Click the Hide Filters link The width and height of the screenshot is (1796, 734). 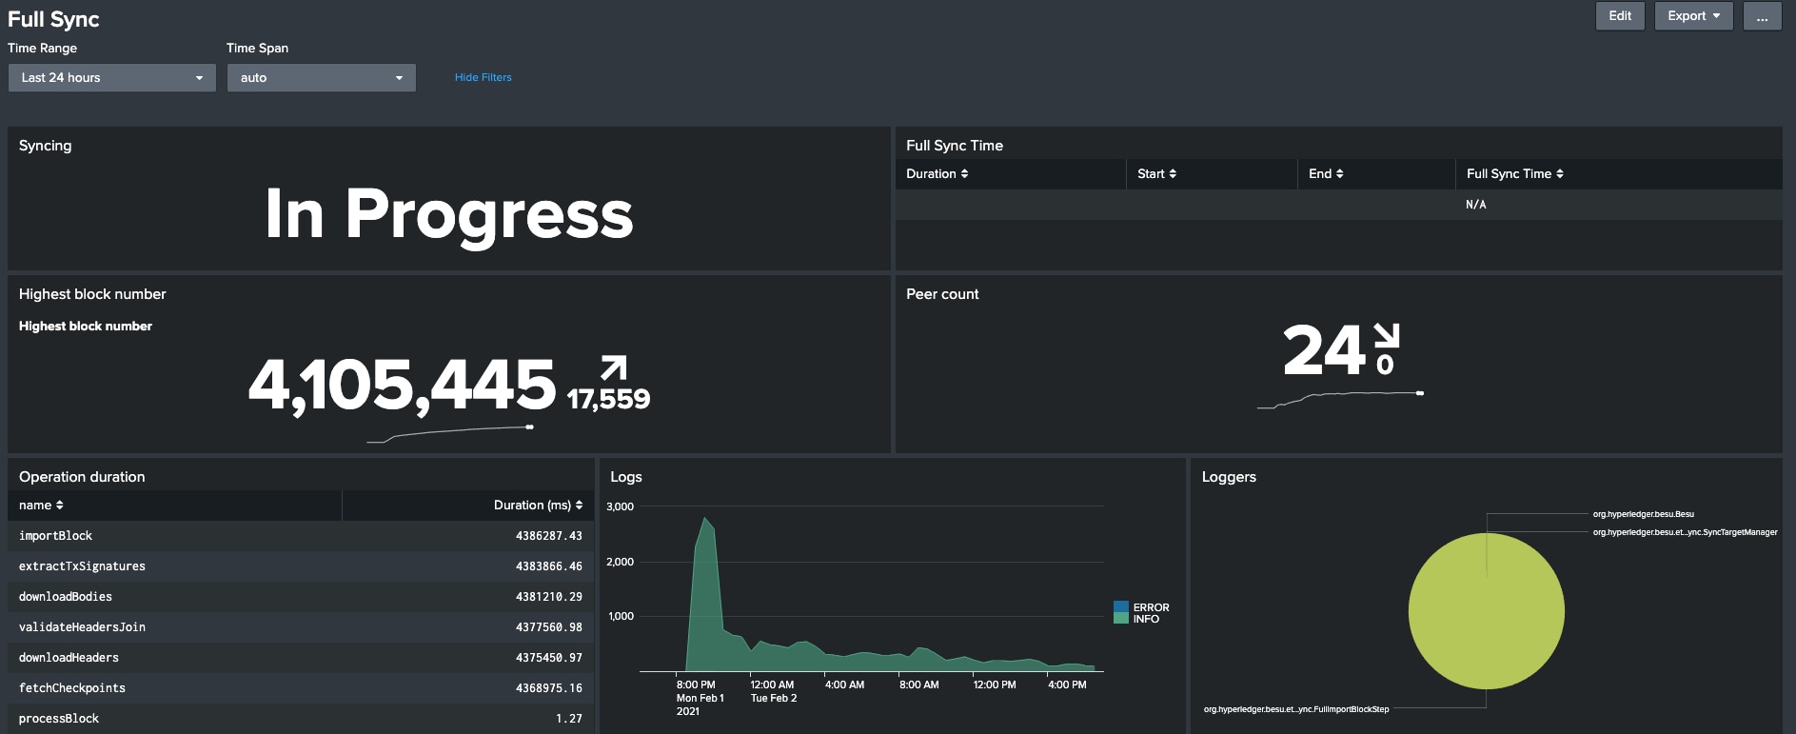pos(483,77)
